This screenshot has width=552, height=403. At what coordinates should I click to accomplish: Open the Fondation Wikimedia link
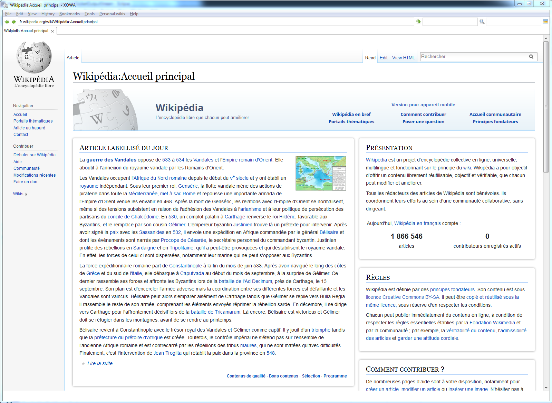coord(492,323)
